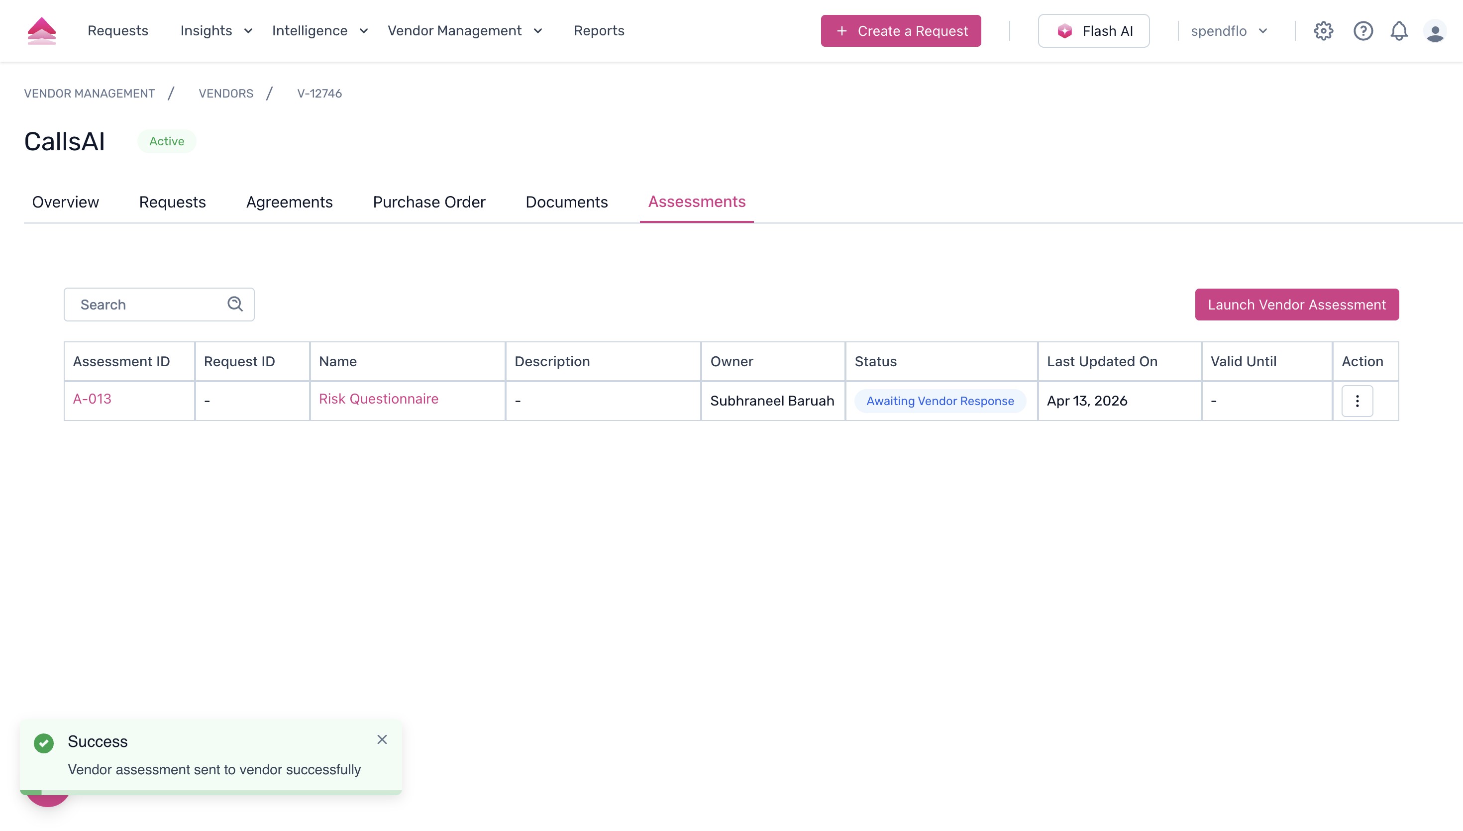This screenshot has height=831, width=1463.
Task: Click the search magnifier icon
Action: [234, 304]
